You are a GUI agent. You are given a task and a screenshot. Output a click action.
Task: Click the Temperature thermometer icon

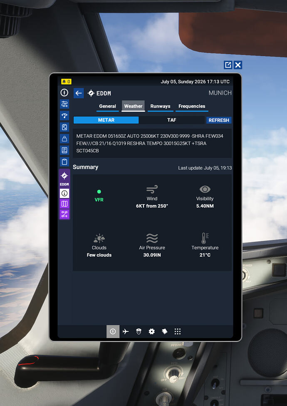205,238
